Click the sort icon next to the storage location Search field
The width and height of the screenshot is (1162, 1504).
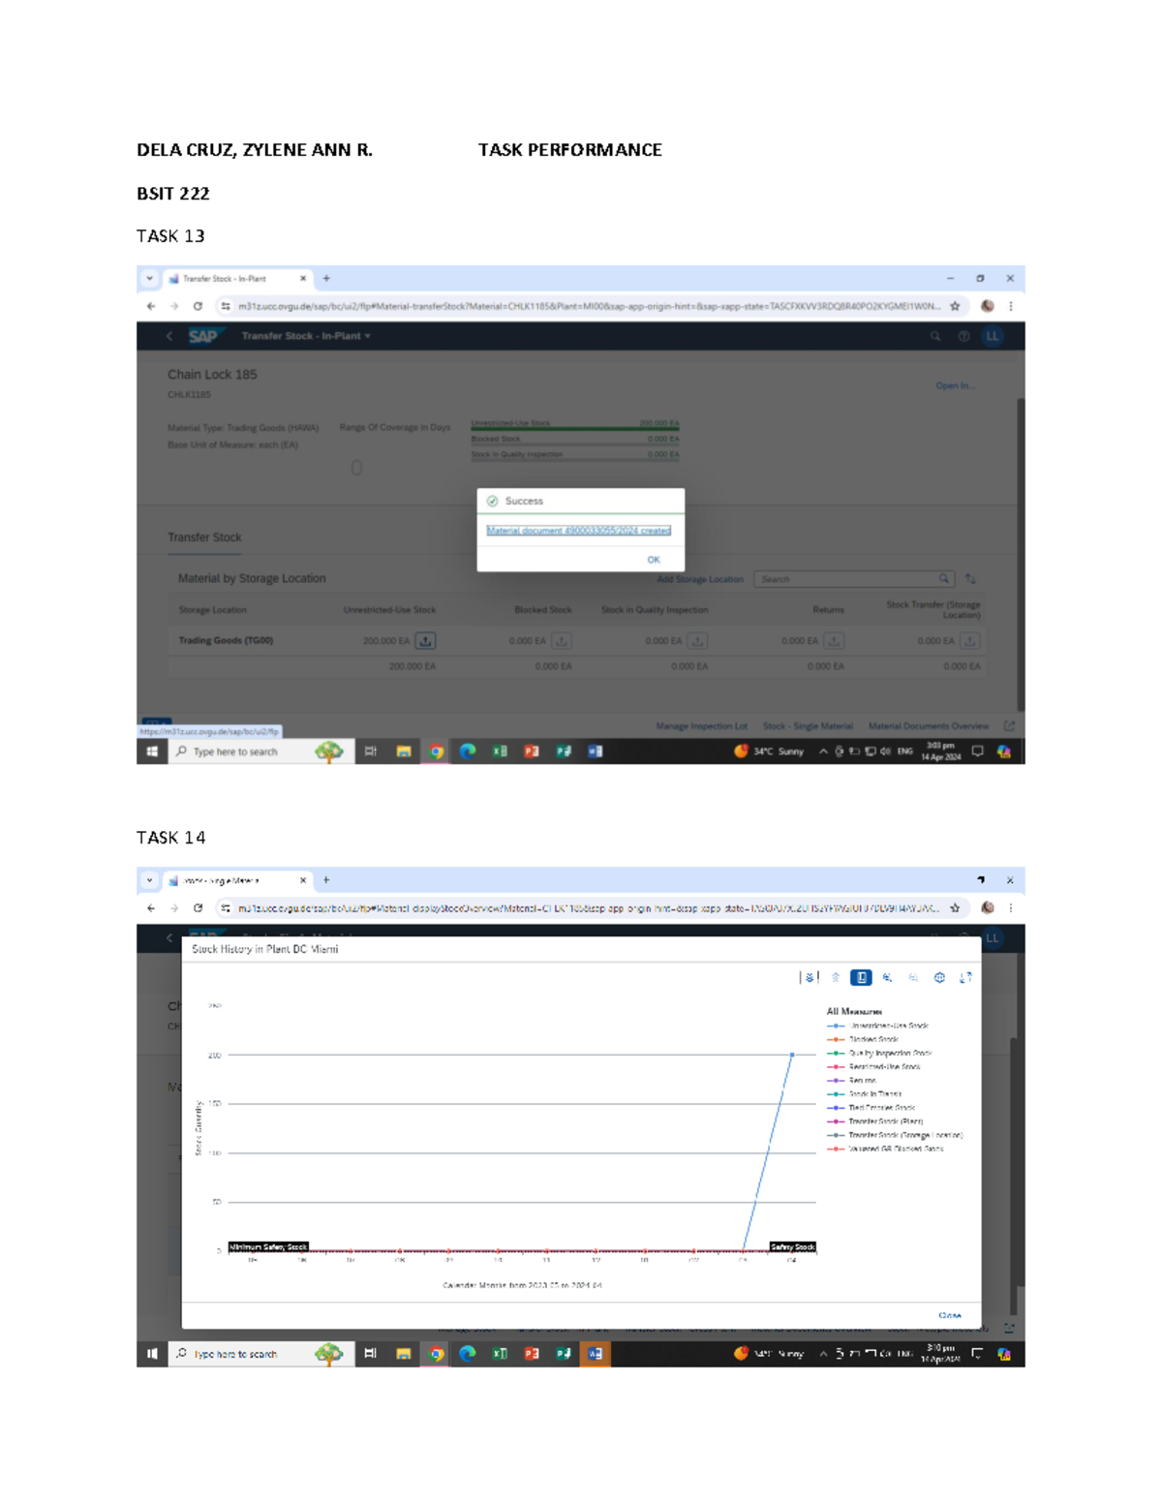tap(970, 579)
